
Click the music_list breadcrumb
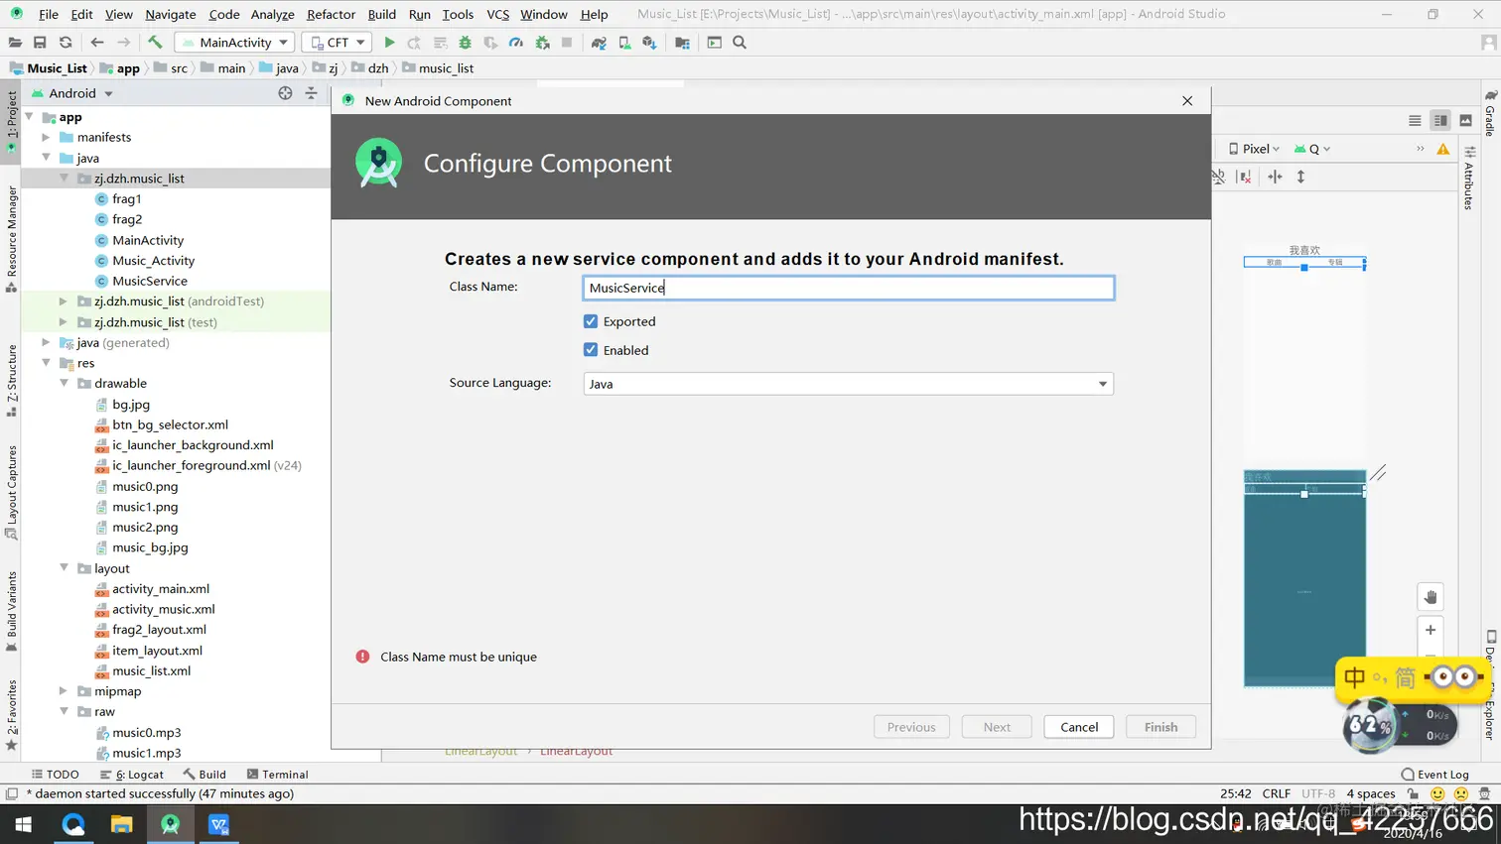(438, 68)
